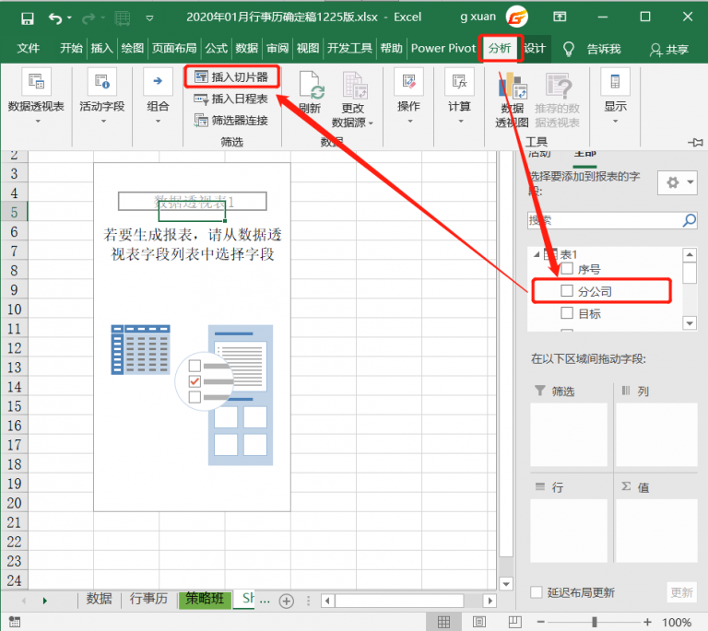Switch to the 设计 ribbon tab
Viewport: 708px width, 631px height.
click(535, 49)
